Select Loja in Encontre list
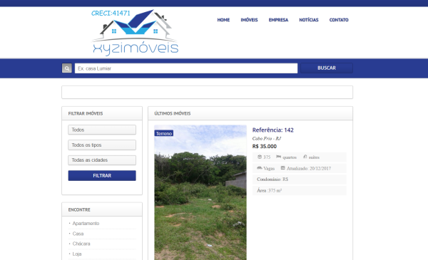The height and width of the screenshot is (260, 428). pyautogui.click(x=77, y=254)
